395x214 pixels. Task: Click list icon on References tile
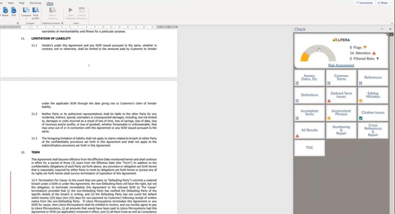[x=361, y=83]
